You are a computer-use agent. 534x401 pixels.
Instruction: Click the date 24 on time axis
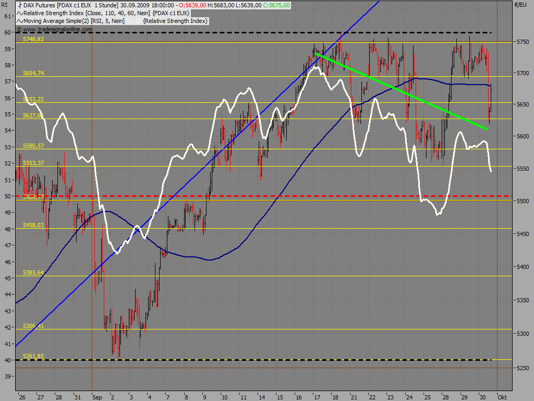tap(409, 397)
